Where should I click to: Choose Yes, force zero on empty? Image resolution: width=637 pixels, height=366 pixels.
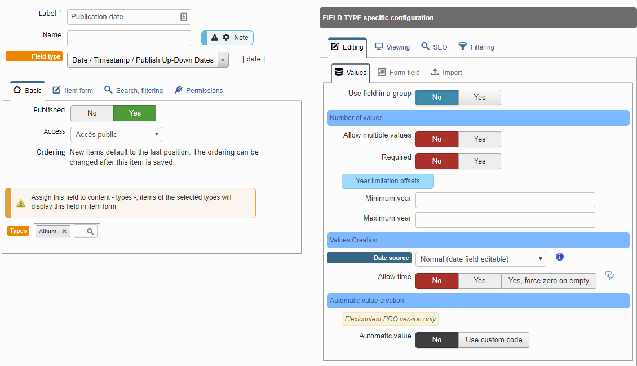548,281
